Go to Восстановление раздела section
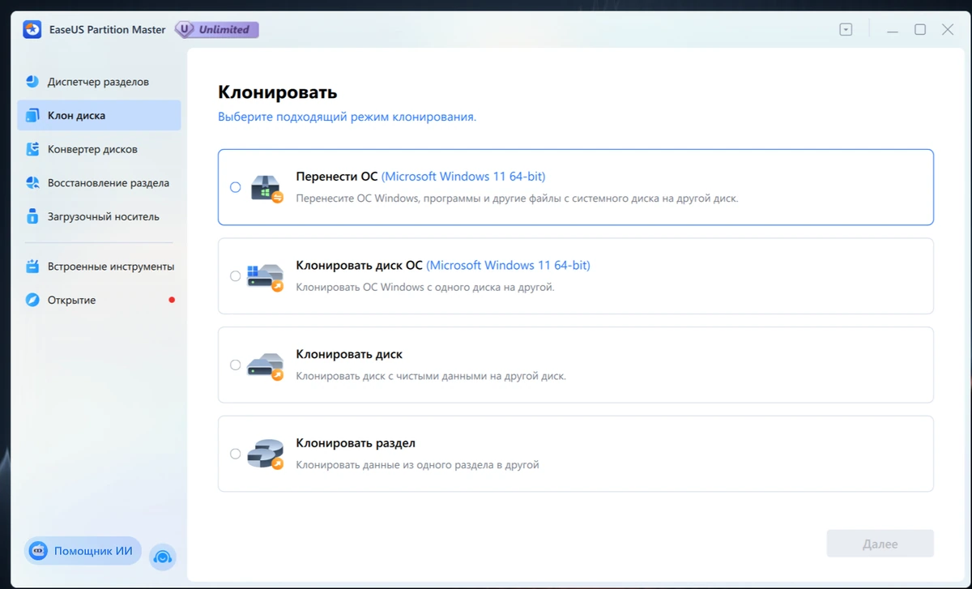Screen dimensions: 972x589 pyautogui.click(x=99, y=183)
